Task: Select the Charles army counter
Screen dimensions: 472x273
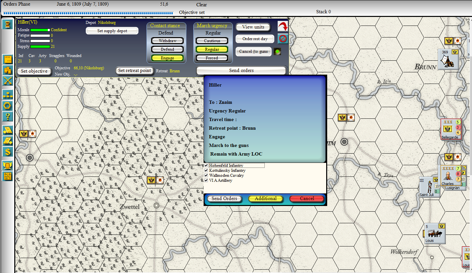Action: click(450, 176)
